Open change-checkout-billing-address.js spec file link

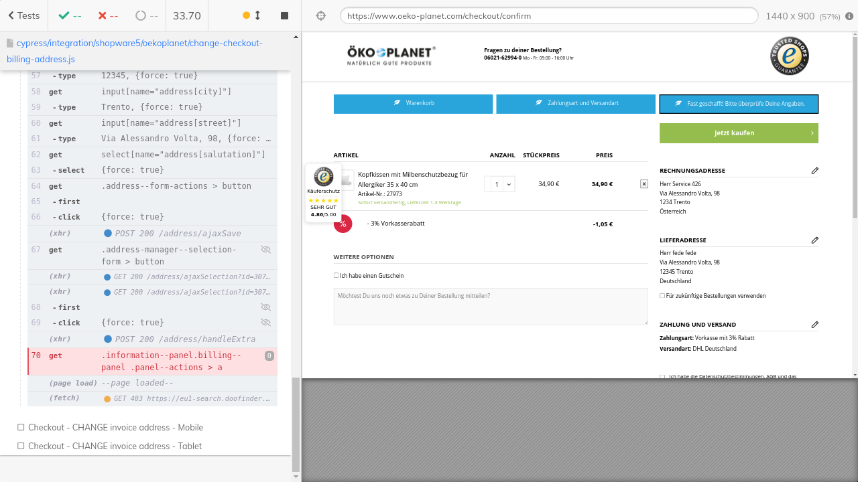pyautogui.click(x=134, y=51)
